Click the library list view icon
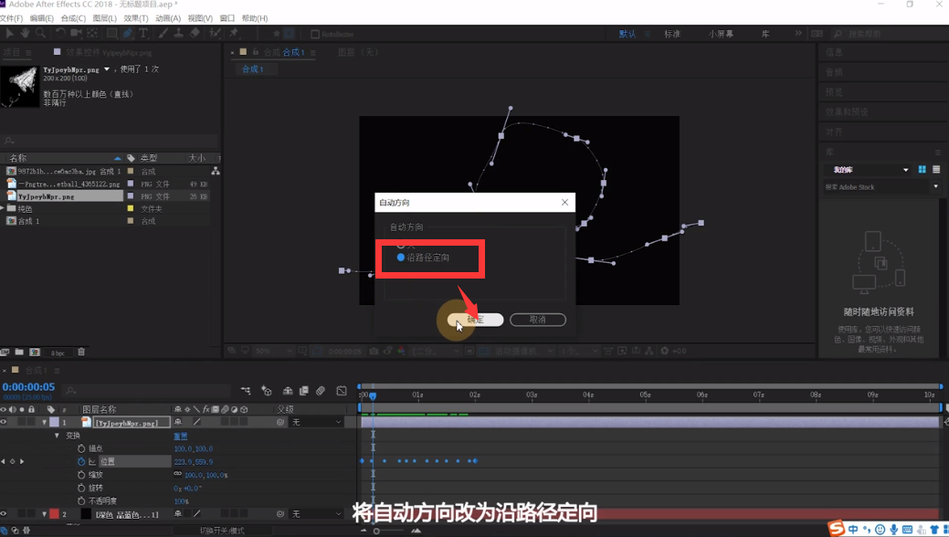This screenshot has width=949, height=537. [x=936, y=170]
